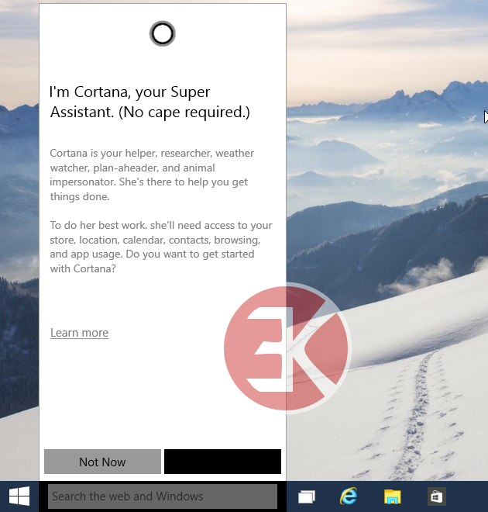Click the Cortana circle icon
488x512 pixels.
[163, 33]
